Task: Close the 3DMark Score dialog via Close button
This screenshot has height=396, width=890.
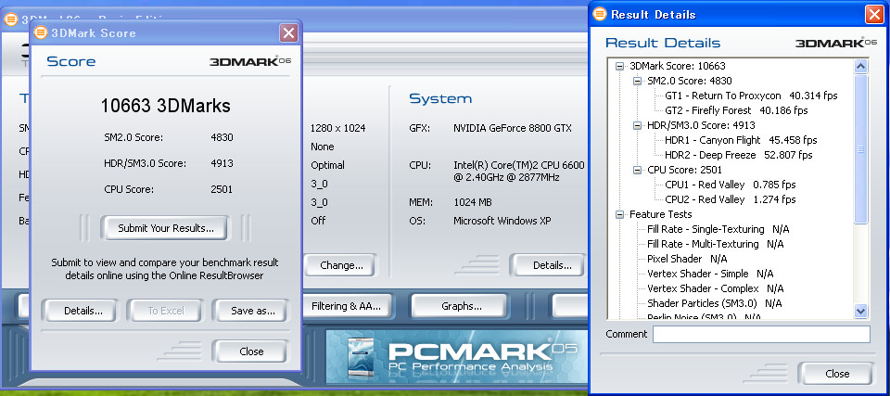Action: (251, 351)
